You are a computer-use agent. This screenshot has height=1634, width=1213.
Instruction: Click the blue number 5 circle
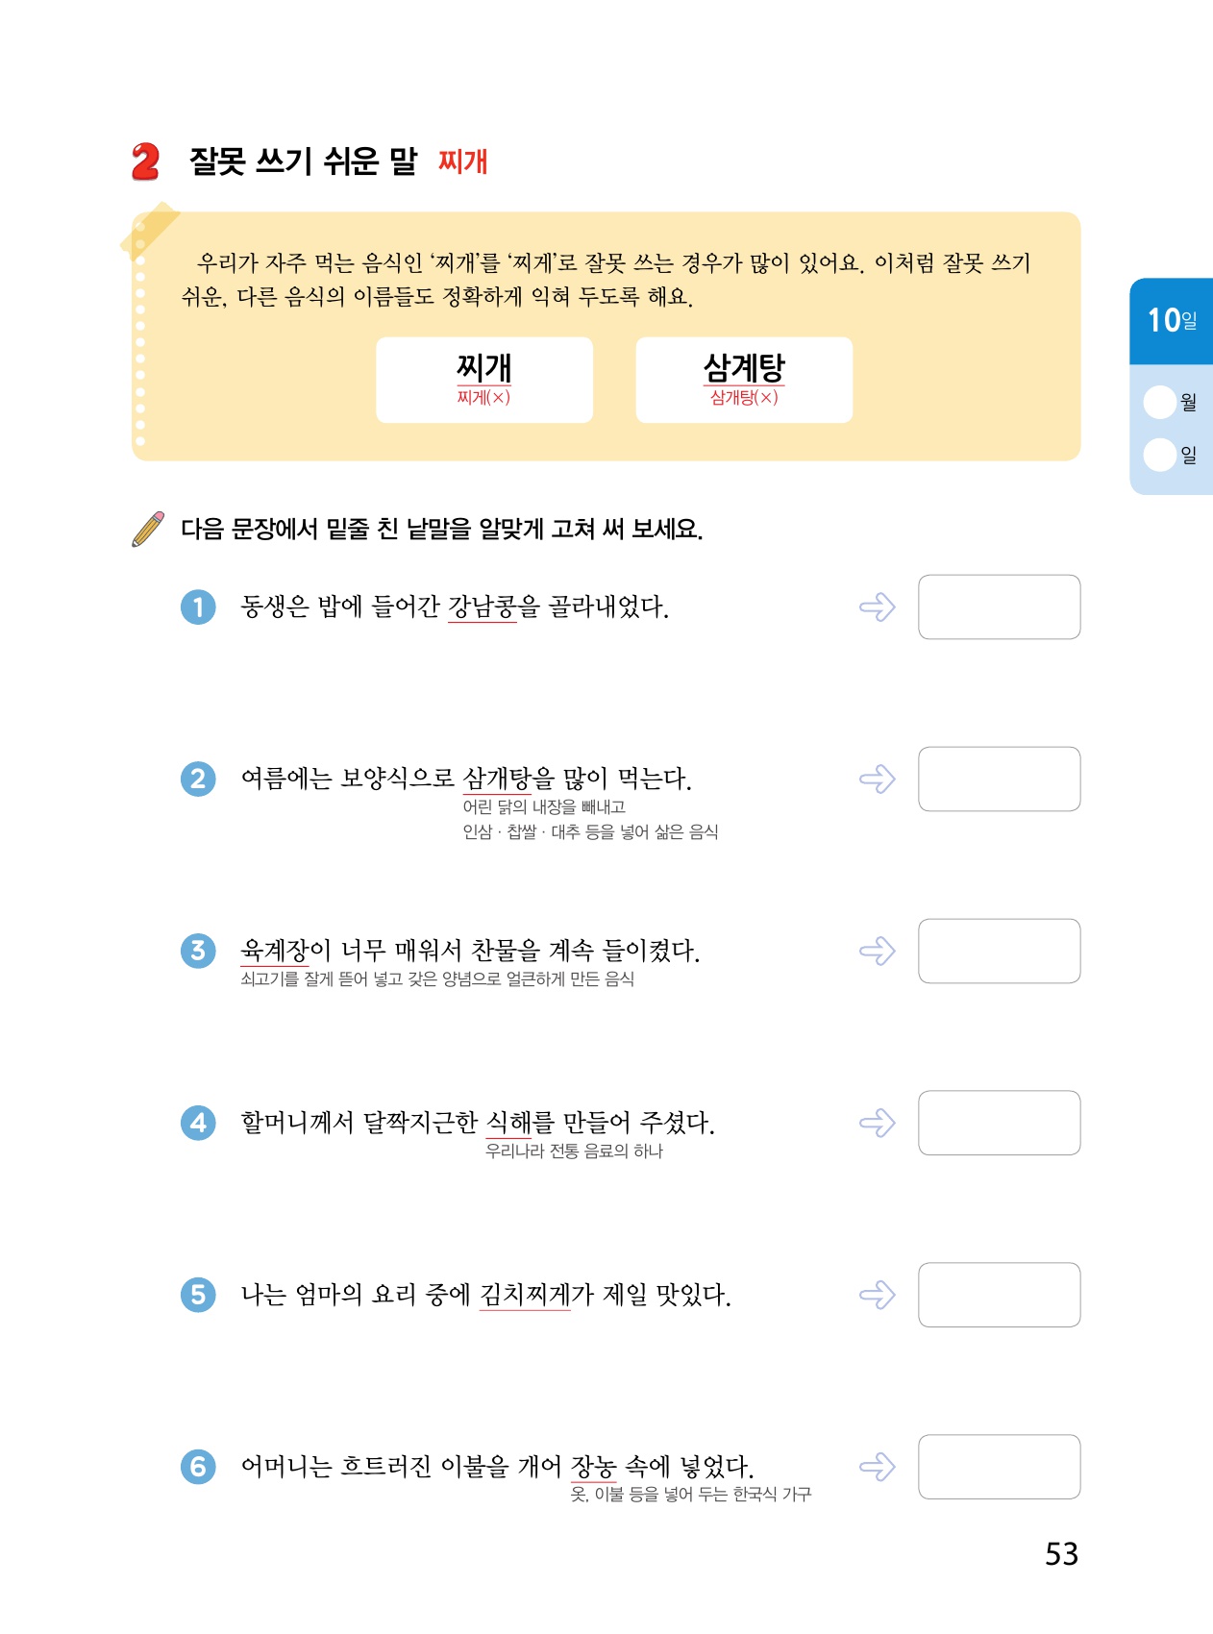(x=198, y=1295)
